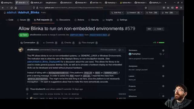This screenshot has height=109, width=194.
Task: Open commit Added hack to allow blinka
Action: [x=56, y=94]
